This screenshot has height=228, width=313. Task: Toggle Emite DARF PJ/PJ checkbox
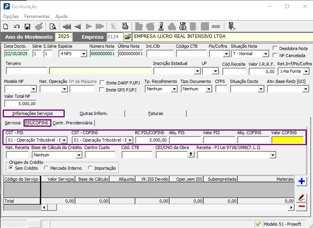[102, 83]
